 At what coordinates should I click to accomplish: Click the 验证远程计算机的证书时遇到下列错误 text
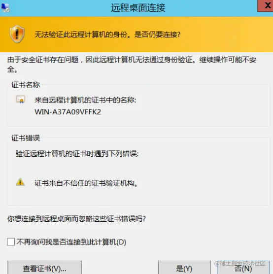click(x=77, y=154)
